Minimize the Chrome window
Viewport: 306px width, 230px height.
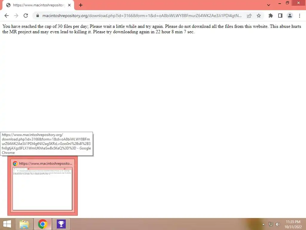(x=280, y=3)
